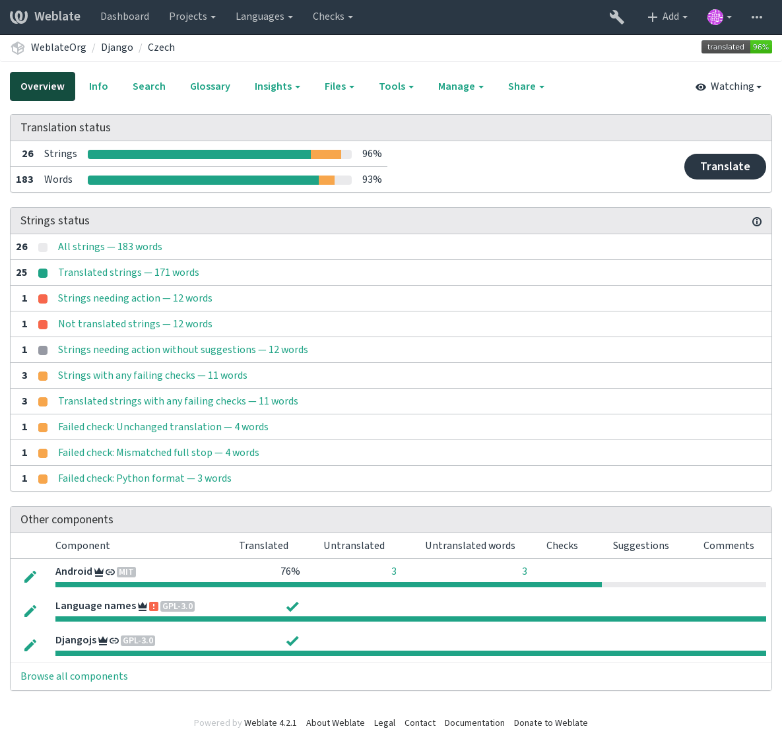
Task: Open the Android component link
Action: [73, 571]
